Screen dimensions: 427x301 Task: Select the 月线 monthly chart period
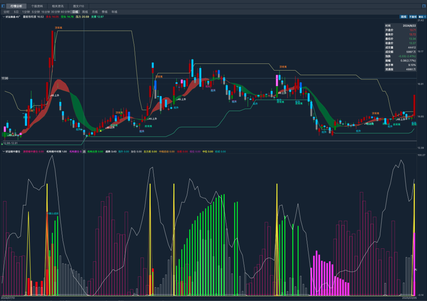click(95, 12)
